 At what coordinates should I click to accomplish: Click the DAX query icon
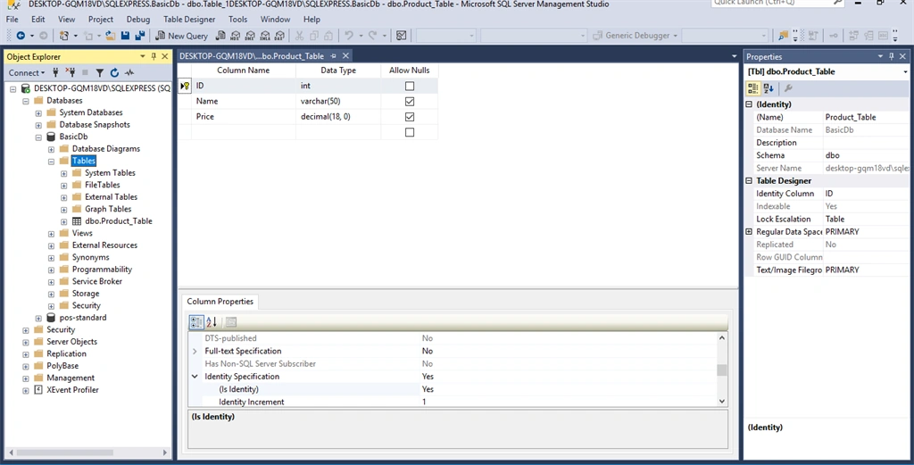click(x=279, y=36)
